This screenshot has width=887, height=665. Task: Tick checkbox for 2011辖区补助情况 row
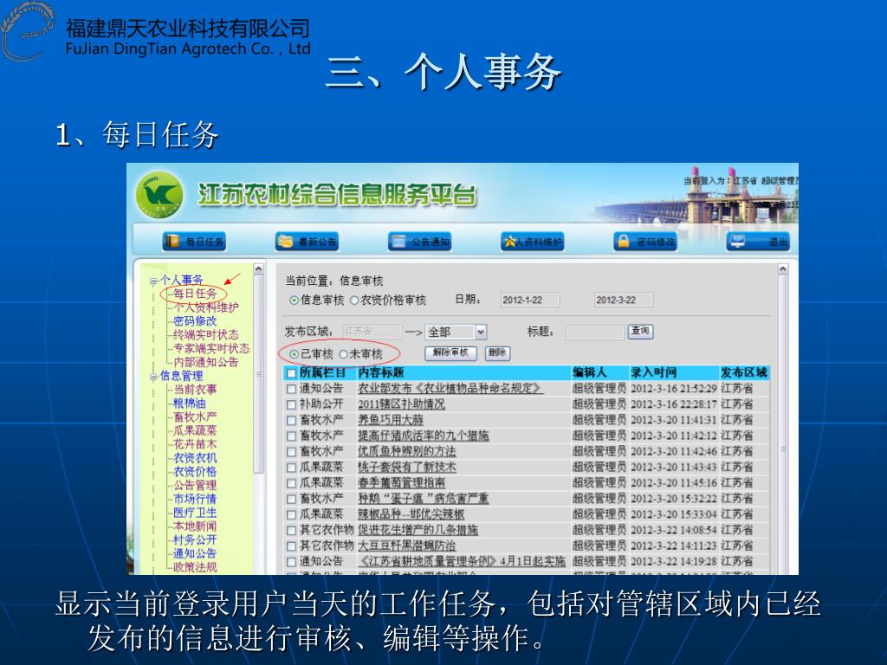point(291,405)
